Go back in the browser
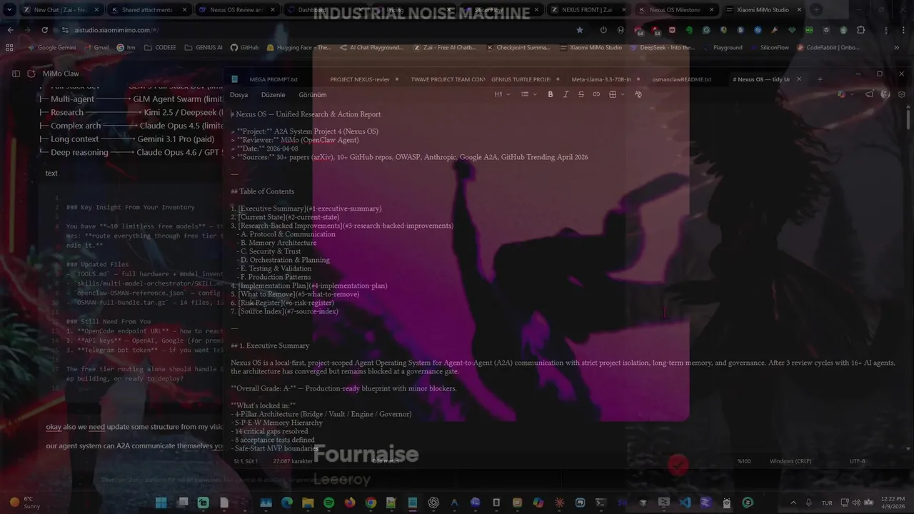The width and height of the screenshot is (914, 514). coord(11,30)
